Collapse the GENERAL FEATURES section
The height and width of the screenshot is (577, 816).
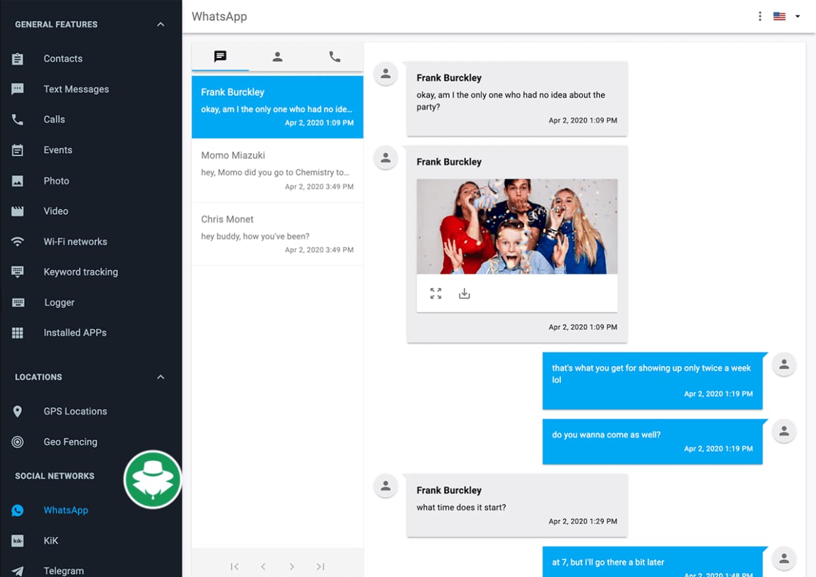click(x=160, y=24)
